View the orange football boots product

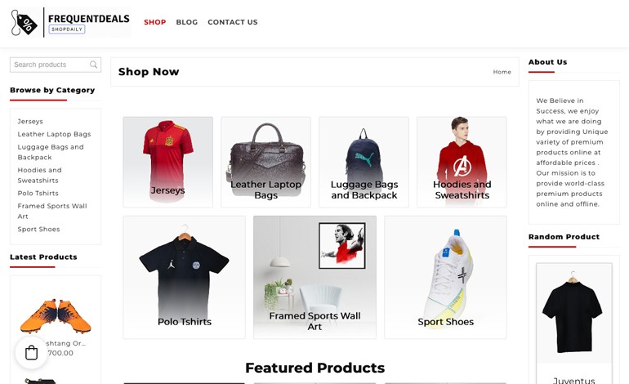(x=56, y=316)
